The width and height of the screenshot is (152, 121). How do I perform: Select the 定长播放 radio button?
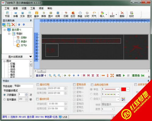[x=5, y=99]
